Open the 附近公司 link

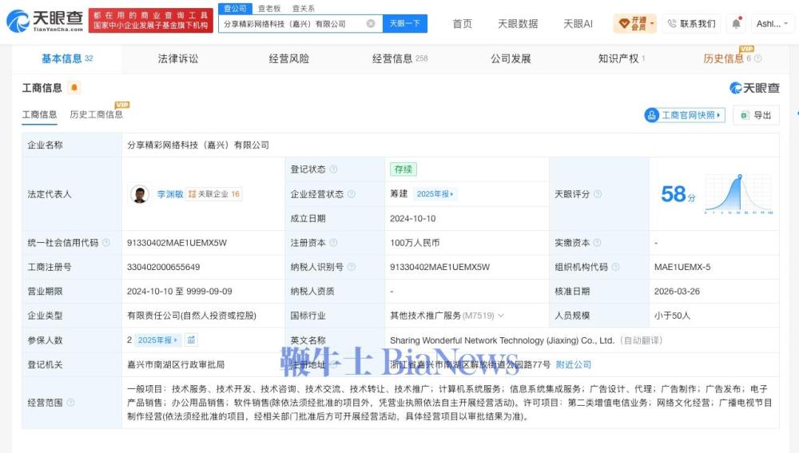[573, 364]
